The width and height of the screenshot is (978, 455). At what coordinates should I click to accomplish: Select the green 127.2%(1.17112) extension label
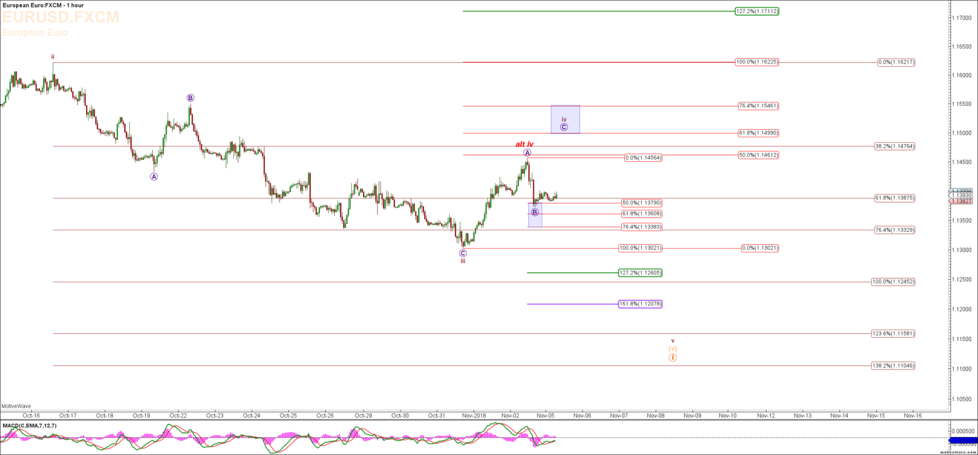coord(757,11)
